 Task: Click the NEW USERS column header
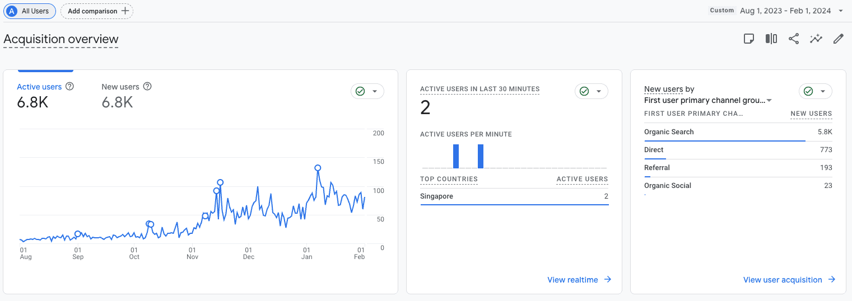click(x=811, y=114)
